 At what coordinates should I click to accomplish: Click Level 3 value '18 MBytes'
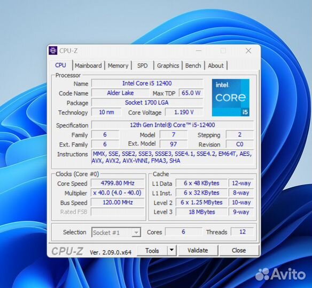click(x=201, y=212)
